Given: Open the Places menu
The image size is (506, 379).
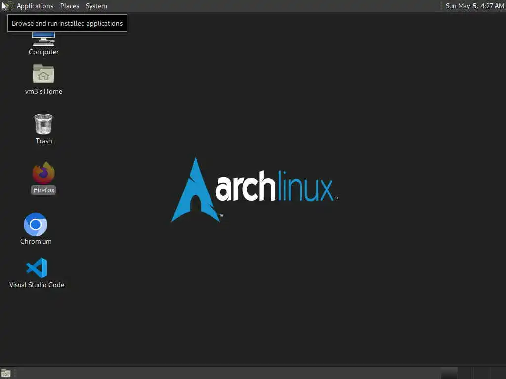Looking at the screenshot, I should click(x=69, y=6).
